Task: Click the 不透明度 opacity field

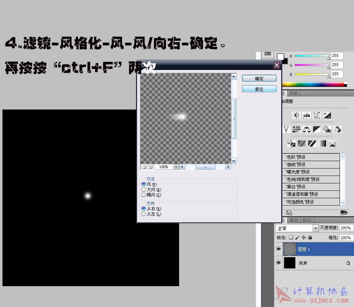Action: [346, 228]
